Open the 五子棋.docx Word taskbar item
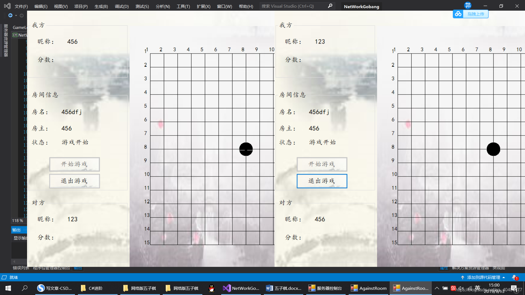The height and width of the screenshot is (295, 525). (x=284, y=288)
